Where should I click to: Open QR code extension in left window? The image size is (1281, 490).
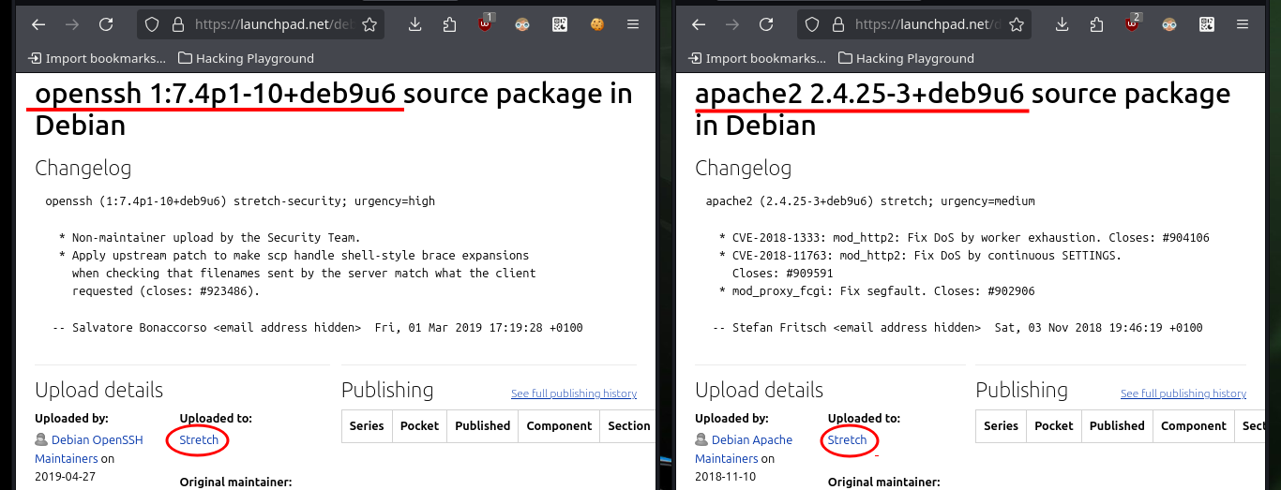(560, 24)
